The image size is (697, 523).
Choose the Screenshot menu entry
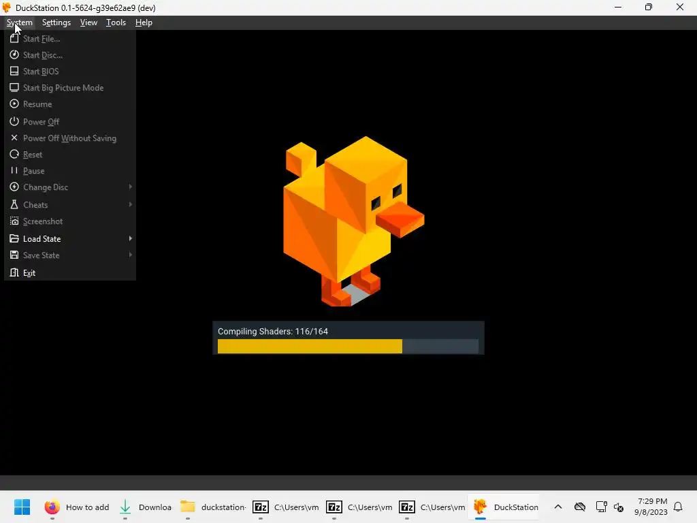(70, 221)
